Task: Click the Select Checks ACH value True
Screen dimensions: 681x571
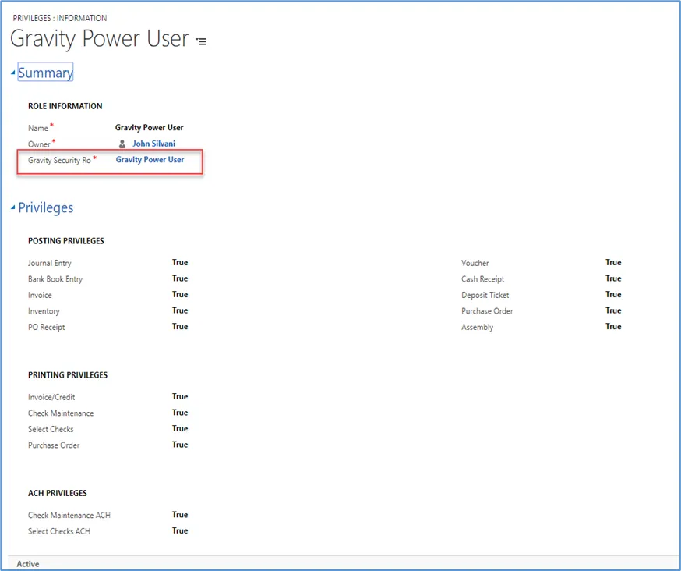Action: 180,531
